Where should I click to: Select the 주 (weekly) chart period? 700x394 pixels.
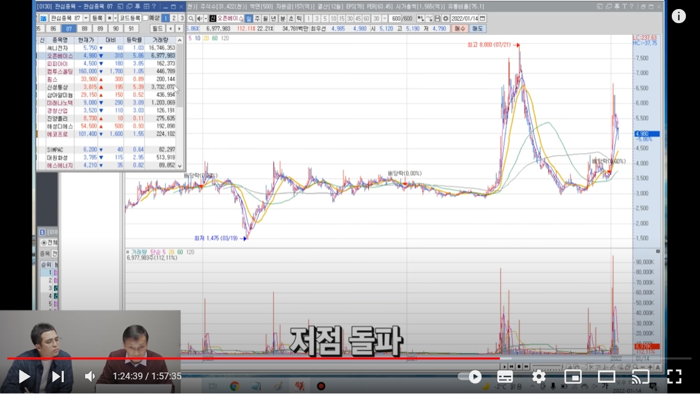[x=257, y=19]
